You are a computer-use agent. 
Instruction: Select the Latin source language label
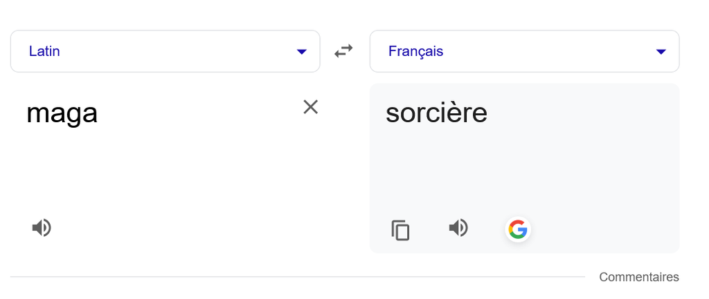[44, 51]
